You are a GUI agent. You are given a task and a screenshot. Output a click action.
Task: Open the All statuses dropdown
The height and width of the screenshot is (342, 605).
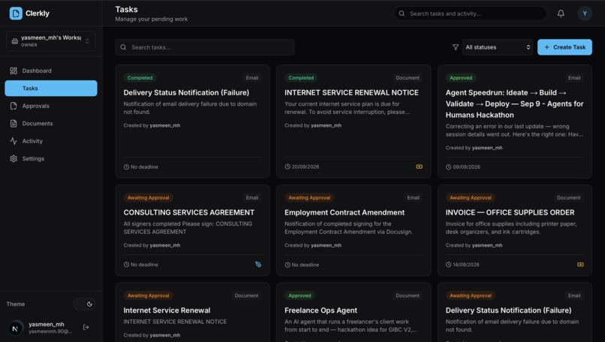(498, 47)
